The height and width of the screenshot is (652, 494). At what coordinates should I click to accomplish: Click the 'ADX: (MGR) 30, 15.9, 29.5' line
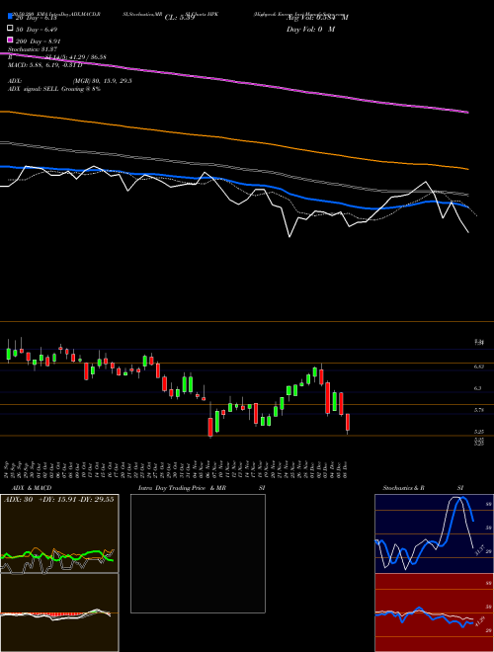click(70, 81)
